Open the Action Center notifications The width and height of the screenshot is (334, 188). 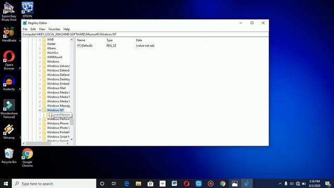click(x=328, y=184)
